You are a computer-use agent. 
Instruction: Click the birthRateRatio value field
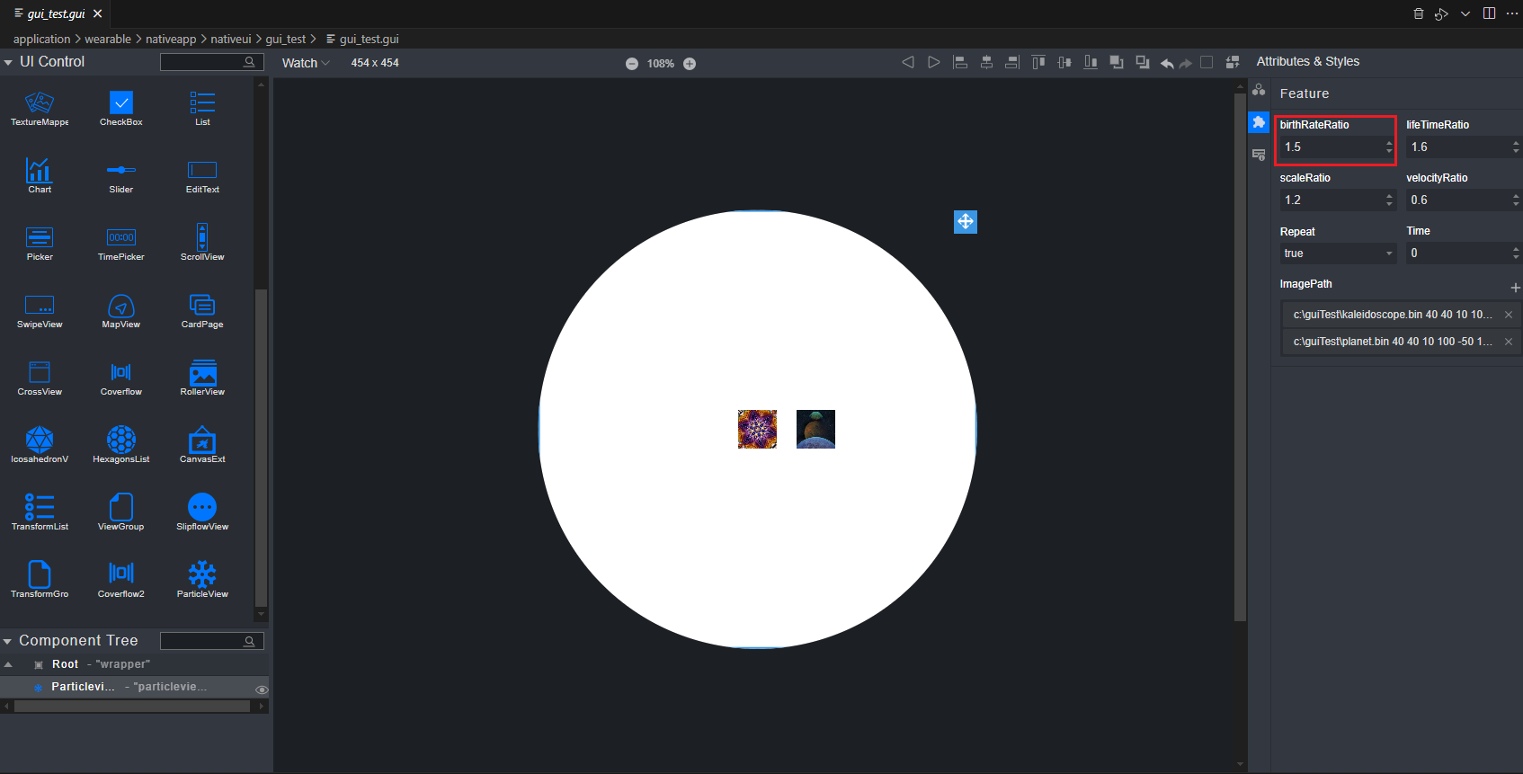coord(1331,147)
